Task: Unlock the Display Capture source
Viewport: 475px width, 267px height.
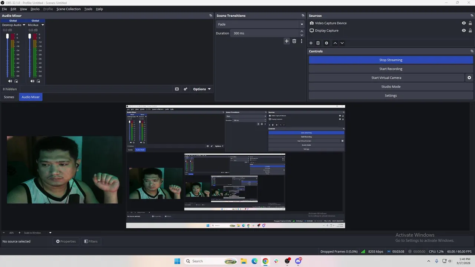Action: [x=470, y=30]
